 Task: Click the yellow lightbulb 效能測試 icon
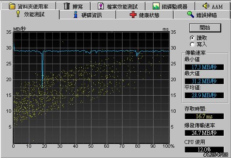pos(18,14)
